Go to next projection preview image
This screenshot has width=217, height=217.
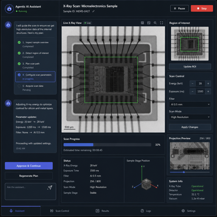pyautogui.click(x=207, y=156)
